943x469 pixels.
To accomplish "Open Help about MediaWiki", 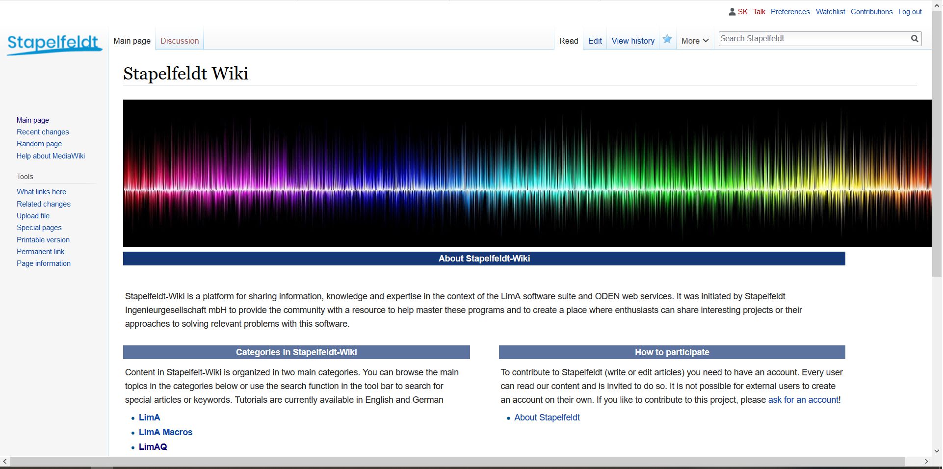I will coord(51,156).
